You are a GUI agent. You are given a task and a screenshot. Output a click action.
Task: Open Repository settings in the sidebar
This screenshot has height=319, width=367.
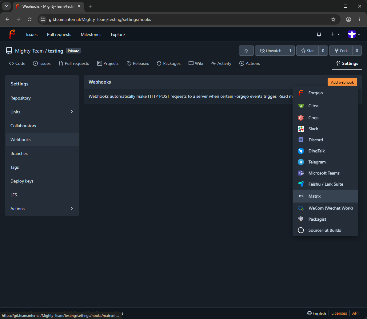pos(42,98)
